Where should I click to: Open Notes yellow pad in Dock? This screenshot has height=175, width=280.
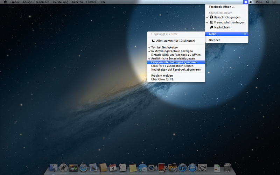click(x=133, y=168)
